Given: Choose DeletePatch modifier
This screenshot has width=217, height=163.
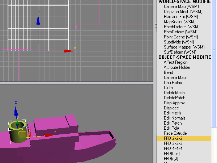Looking at the screenshot, I should [x=175, y=98].
